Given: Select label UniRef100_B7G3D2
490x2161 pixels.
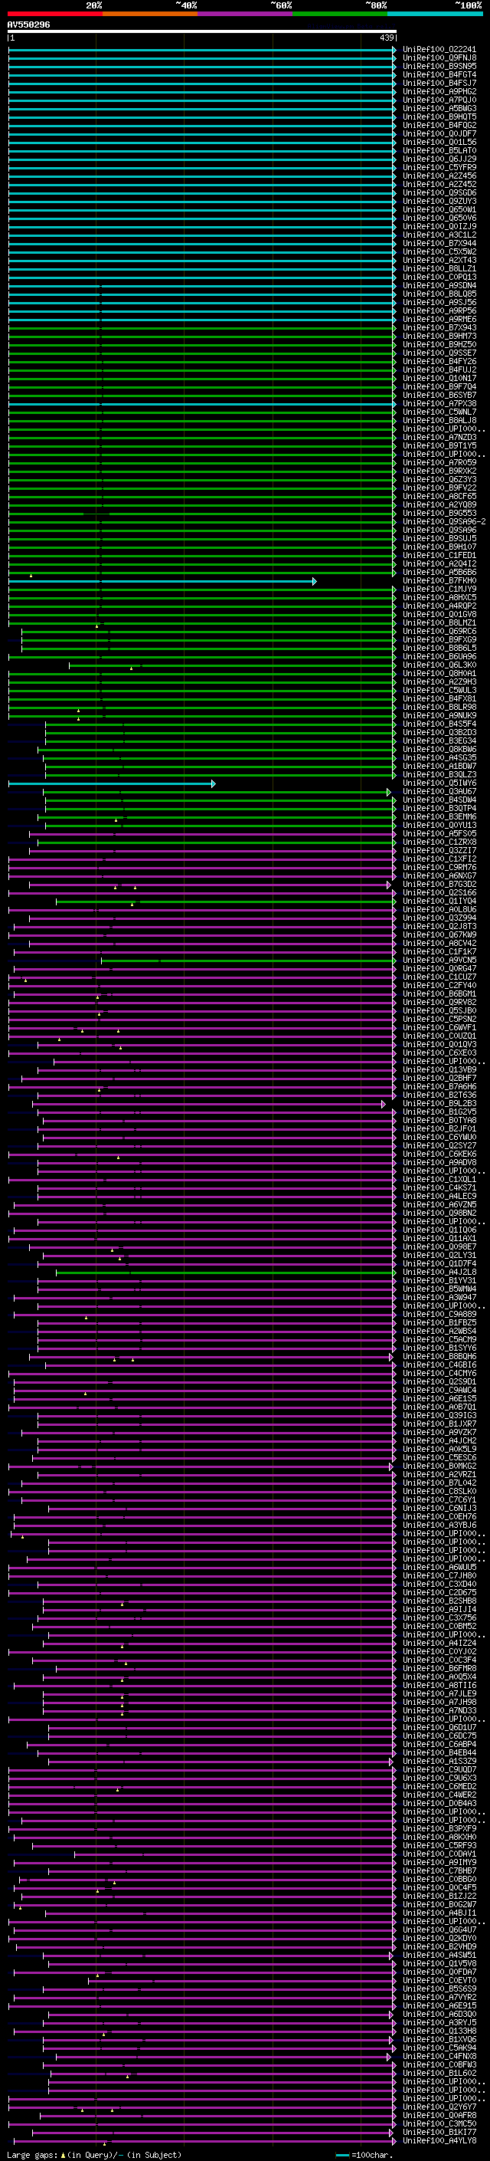Looking at the screenshot, I should (x=439, y=884).
